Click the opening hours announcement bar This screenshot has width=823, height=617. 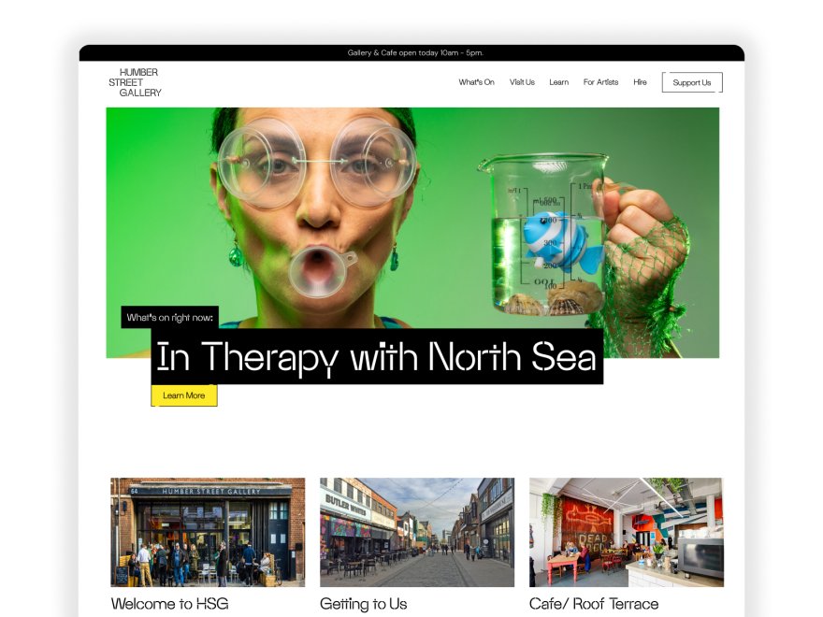411,53
